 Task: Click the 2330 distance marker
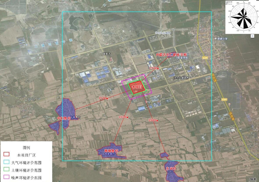[x=123, y=117]
